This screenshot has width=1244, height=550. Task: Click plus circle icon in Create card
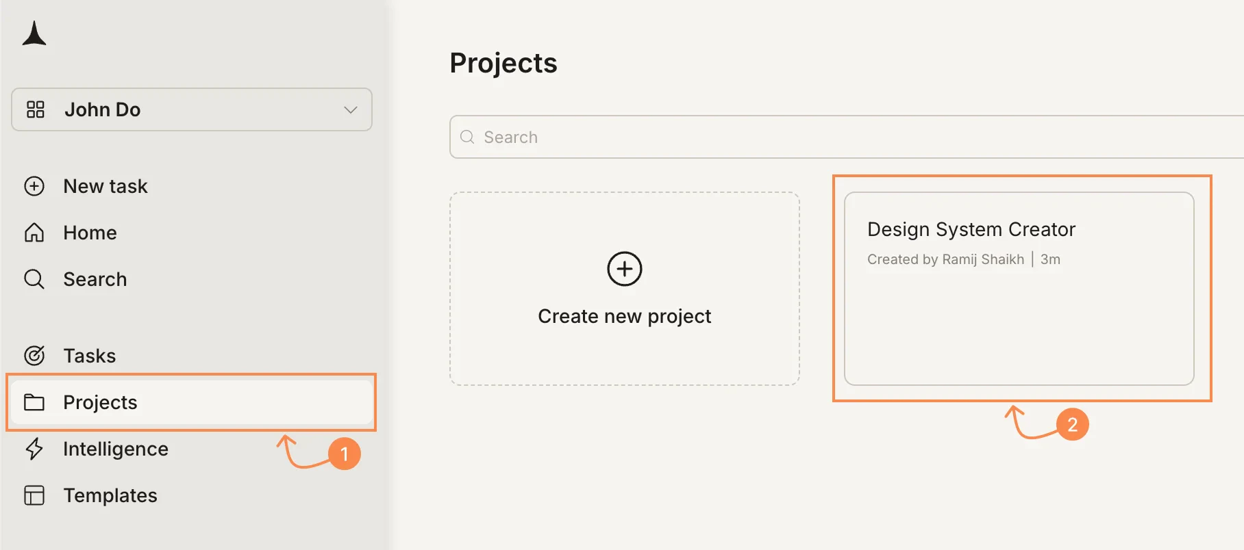[625, 269]
